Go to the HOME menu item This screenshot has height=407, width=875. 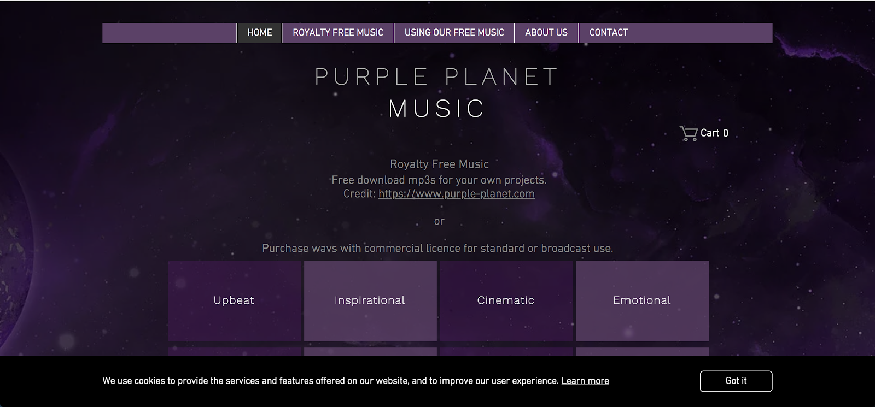260,33
